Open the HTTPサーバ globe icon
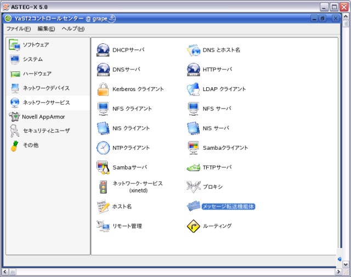351x277 pixels. coord(194,70)
